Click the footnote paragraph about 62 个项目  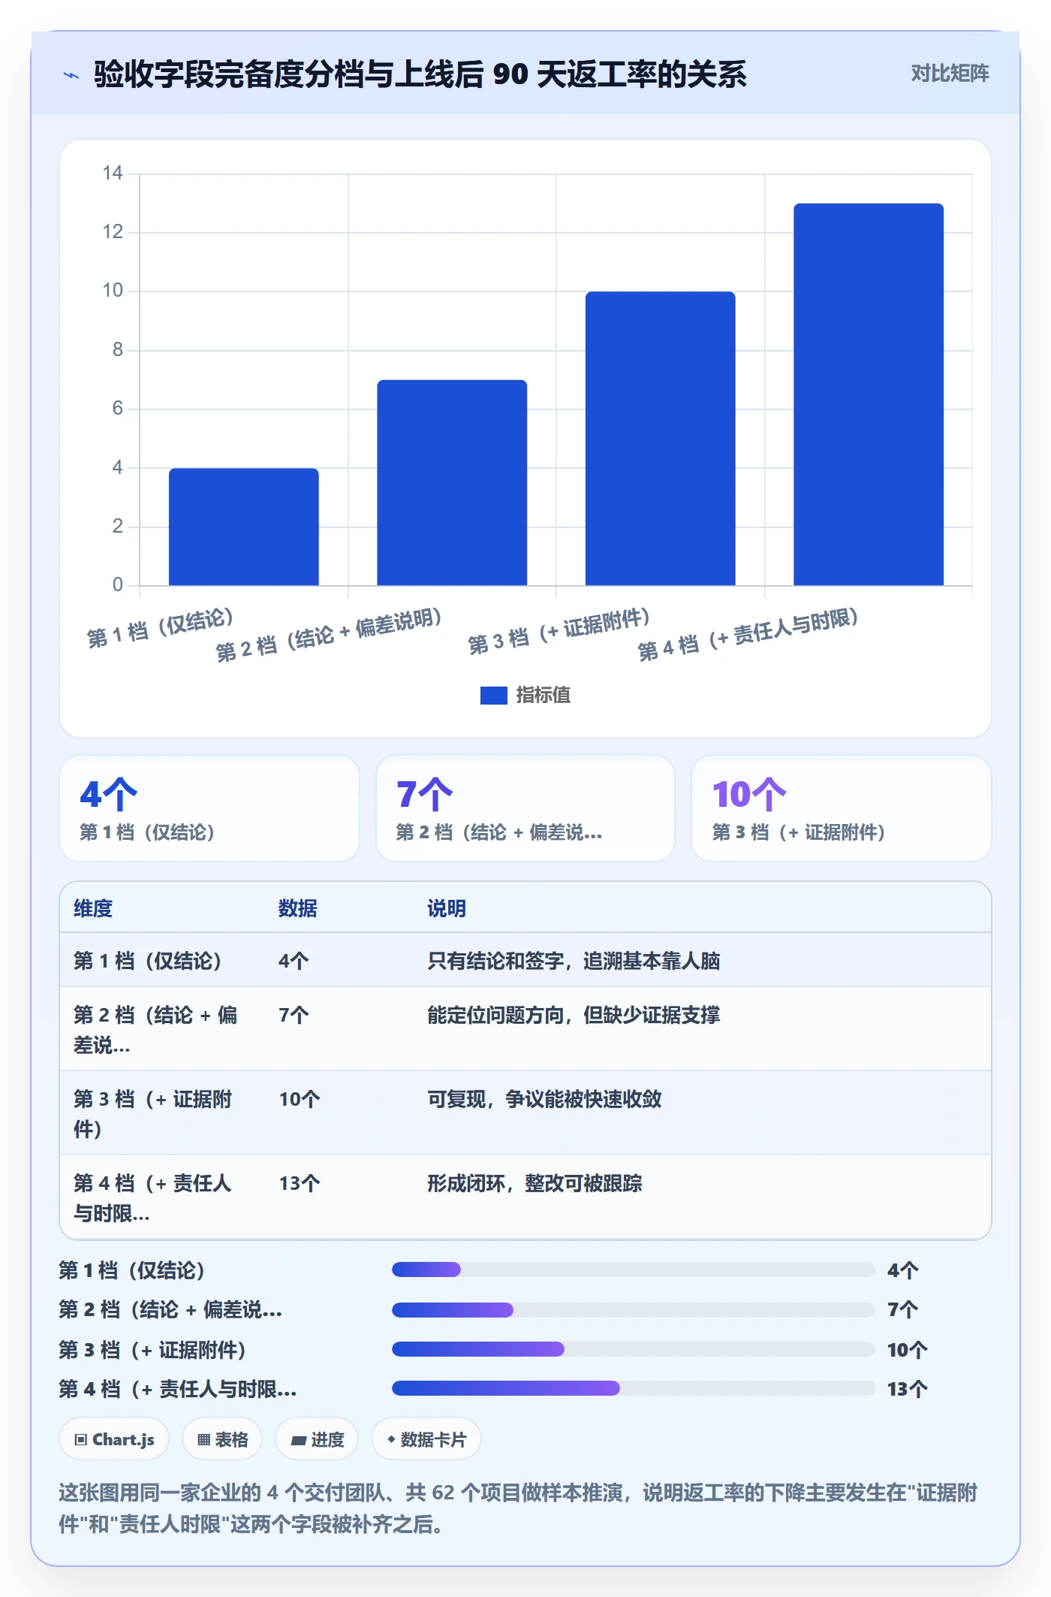(518, 1508)
